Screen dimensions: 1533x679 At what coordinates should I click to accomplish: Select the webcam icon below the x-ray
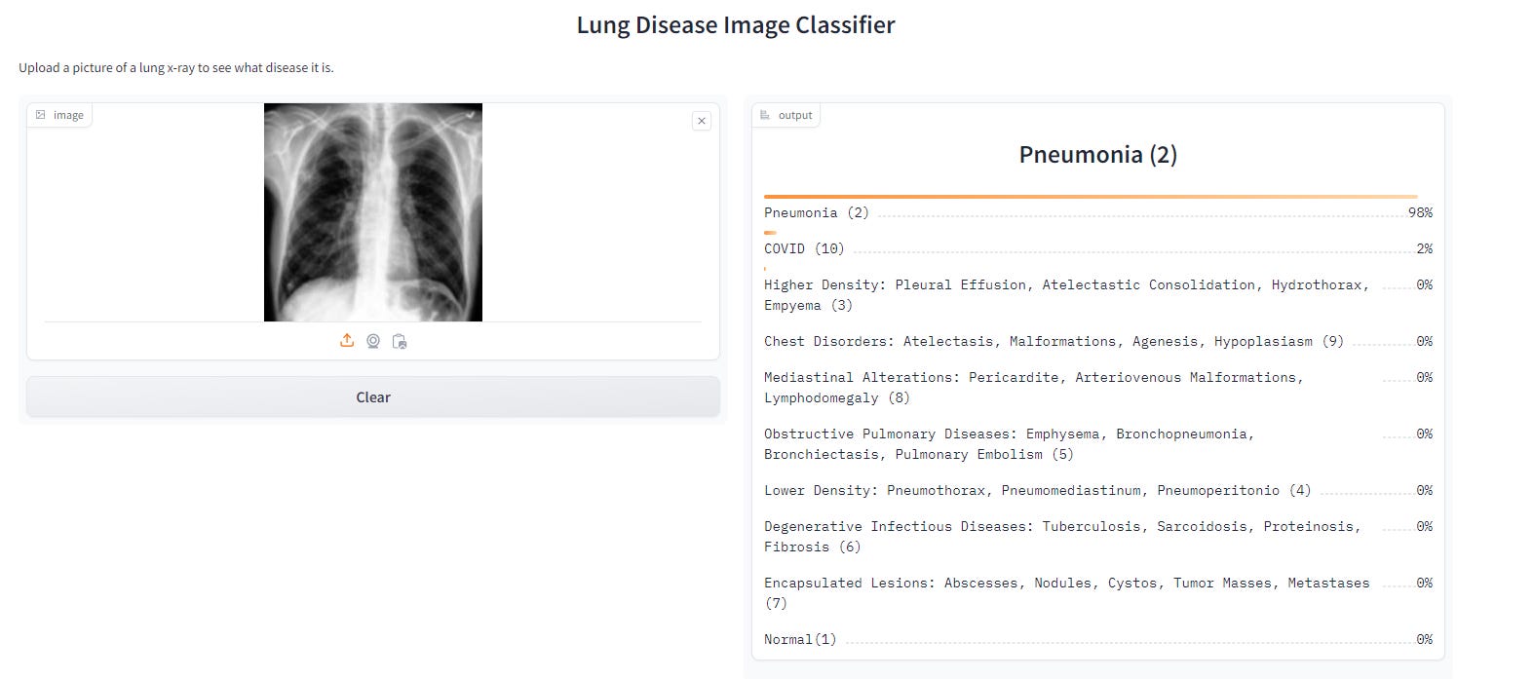(373, 341)
